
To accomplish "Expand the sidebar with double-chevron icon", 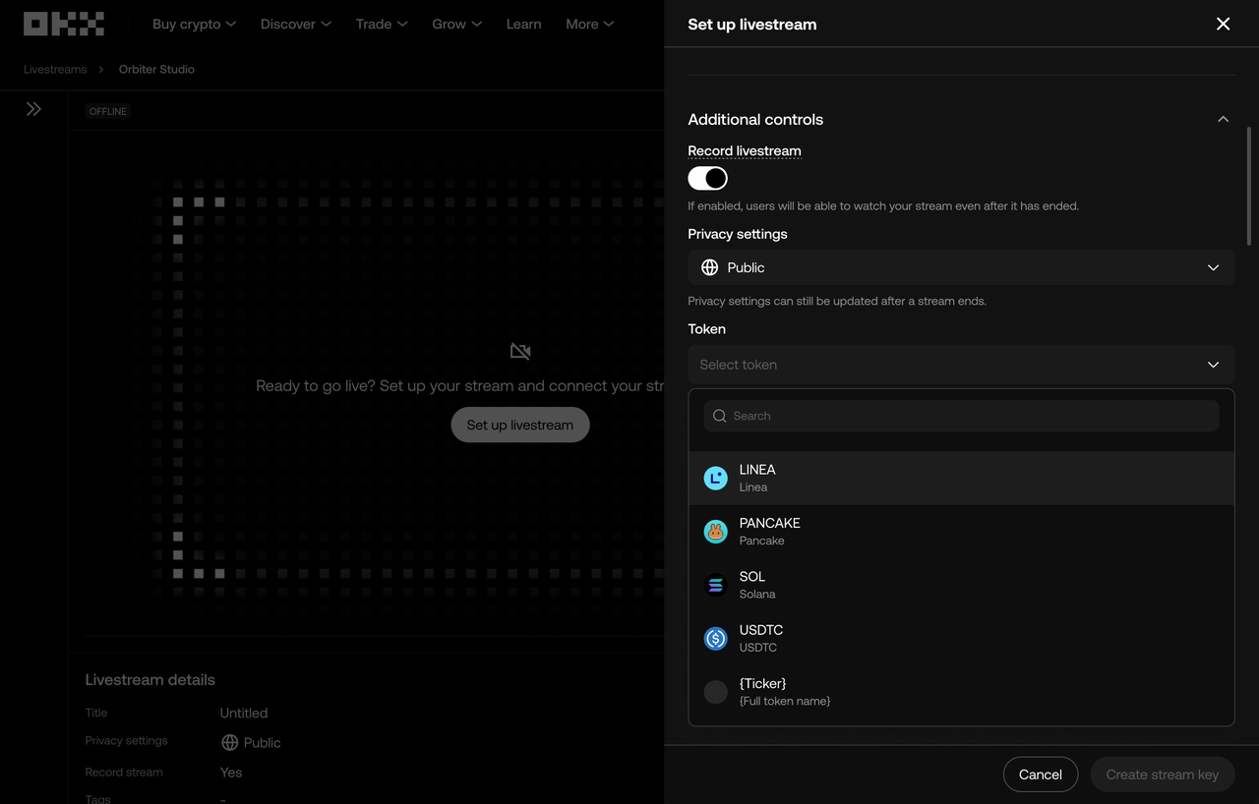I will (x=33, y=109).
